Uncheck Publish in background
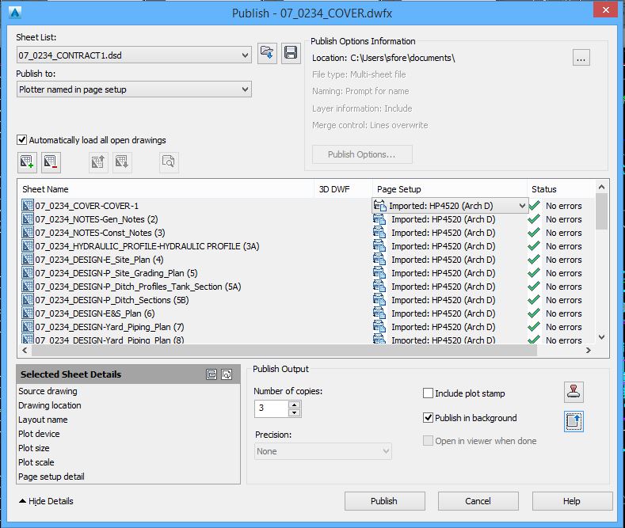625x528 pixels. [428, 418]
